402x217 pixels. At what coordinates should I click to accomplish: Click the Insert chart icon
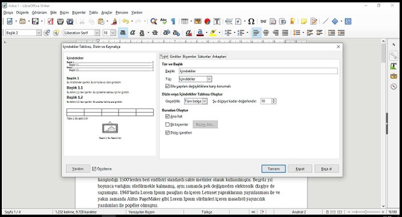[208, 21]
